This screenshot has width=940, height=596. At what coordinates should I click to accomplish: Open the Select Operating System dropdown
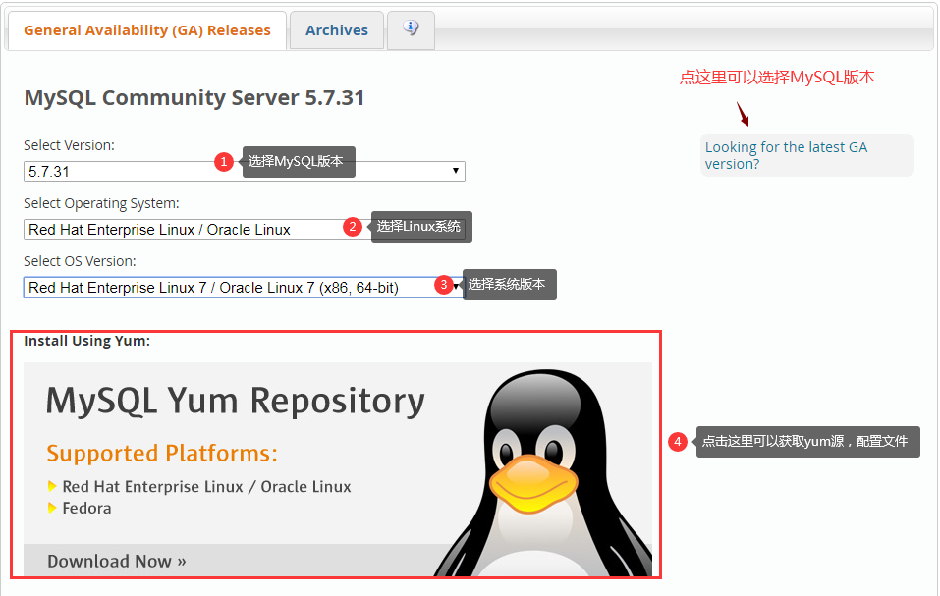pyautogui.click(x=244, y=230)
